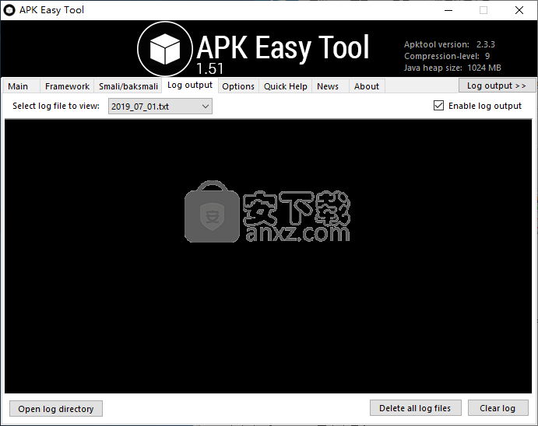Select the Log output tab
The height and width of the screenshot is (426, 538).
click(190, 85)
